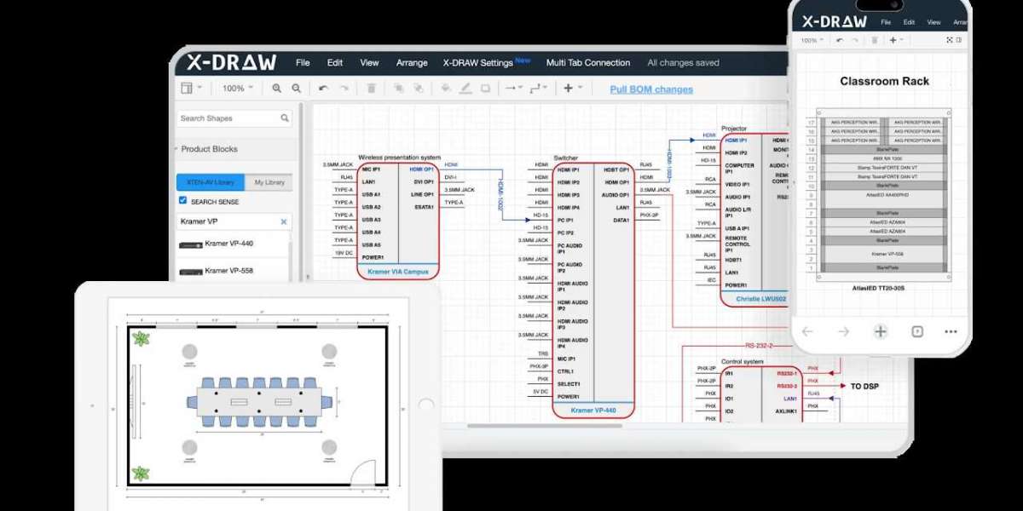
Task: Open the Arrange menu
Action: tap(412, 63)
